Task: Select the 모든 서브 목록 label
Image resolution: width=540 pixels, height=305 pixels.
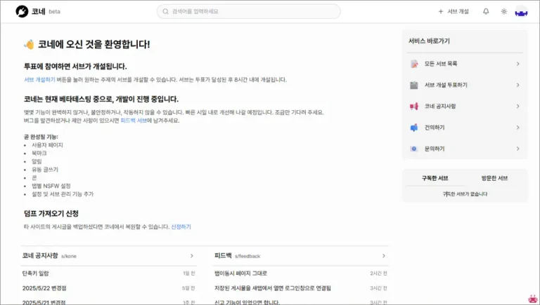Action: pos(441,64)
